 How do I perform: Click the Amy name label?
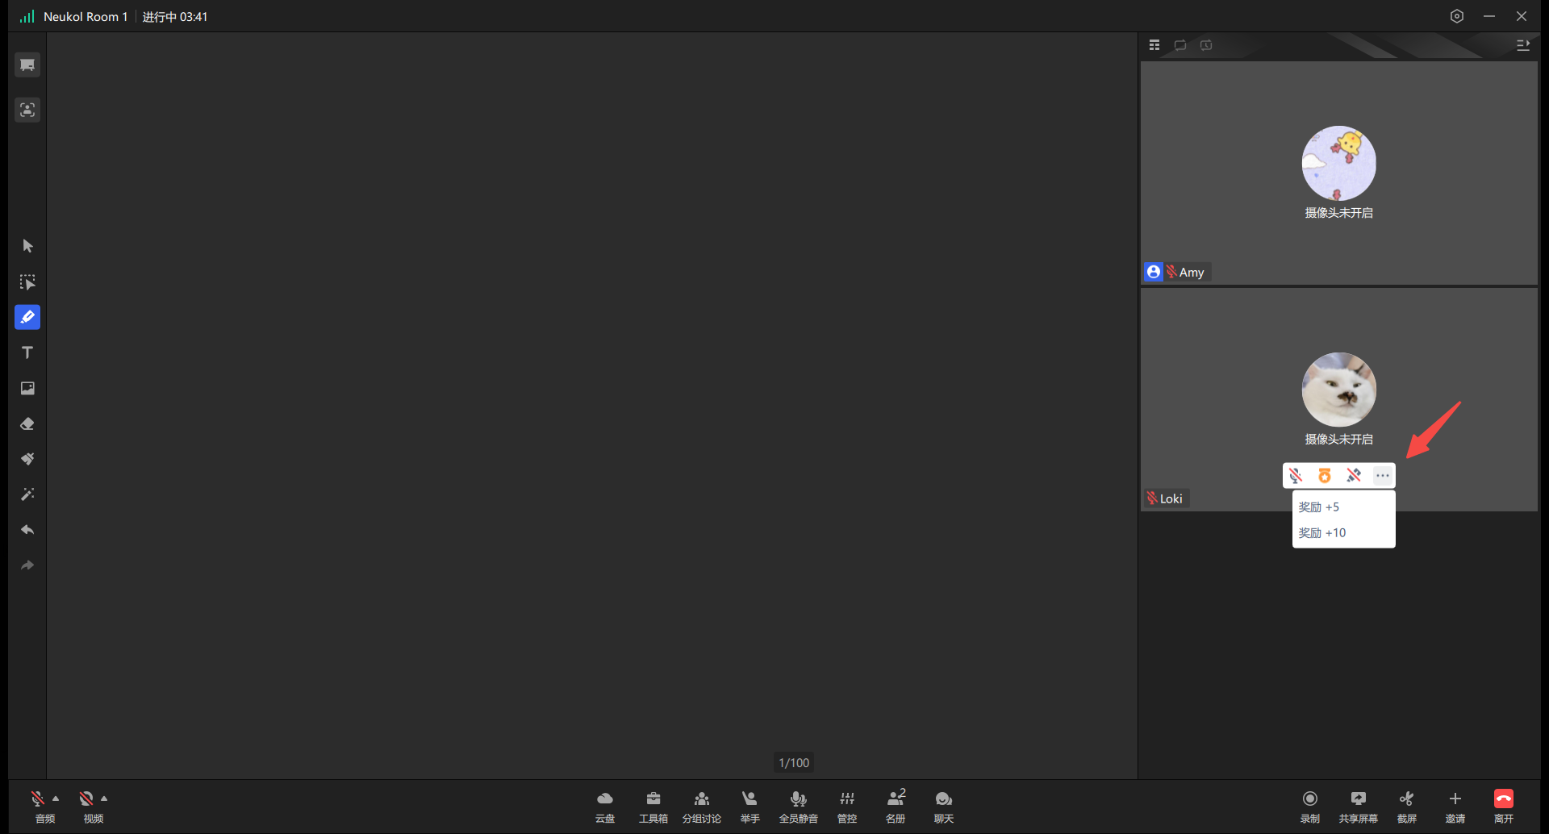click(x=1192, y=273)
